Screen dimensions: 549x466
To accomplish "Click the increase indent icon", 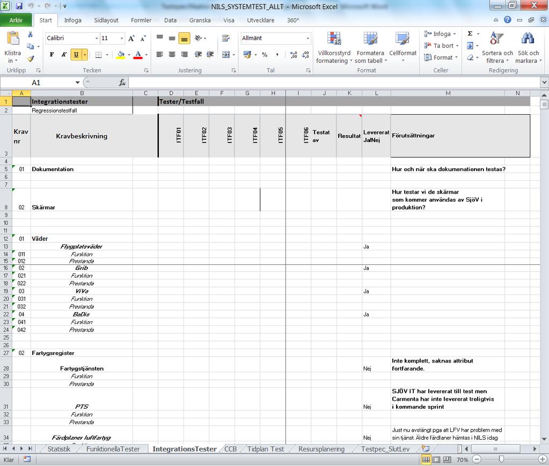I will tap(210, 54).
